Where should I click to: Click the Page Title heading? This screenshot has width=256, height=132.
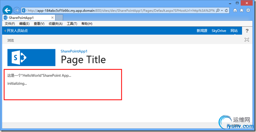pos(83,60)
